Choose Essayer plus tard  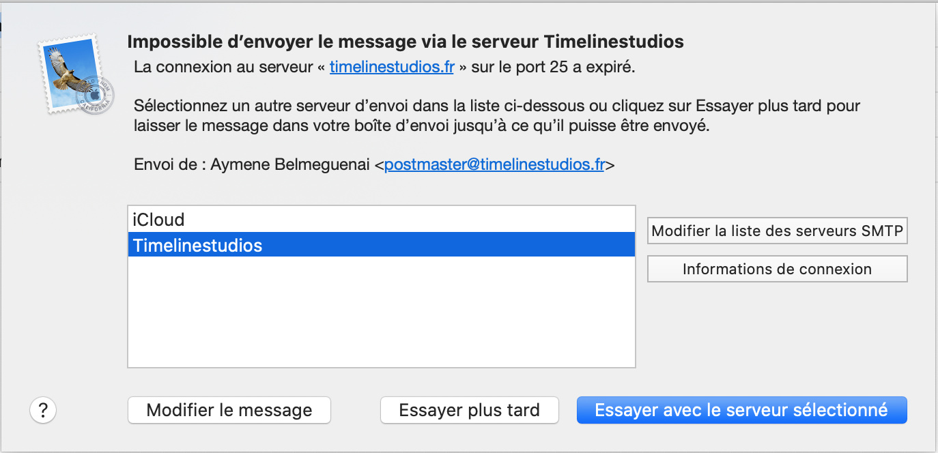(x=469, y=410)
